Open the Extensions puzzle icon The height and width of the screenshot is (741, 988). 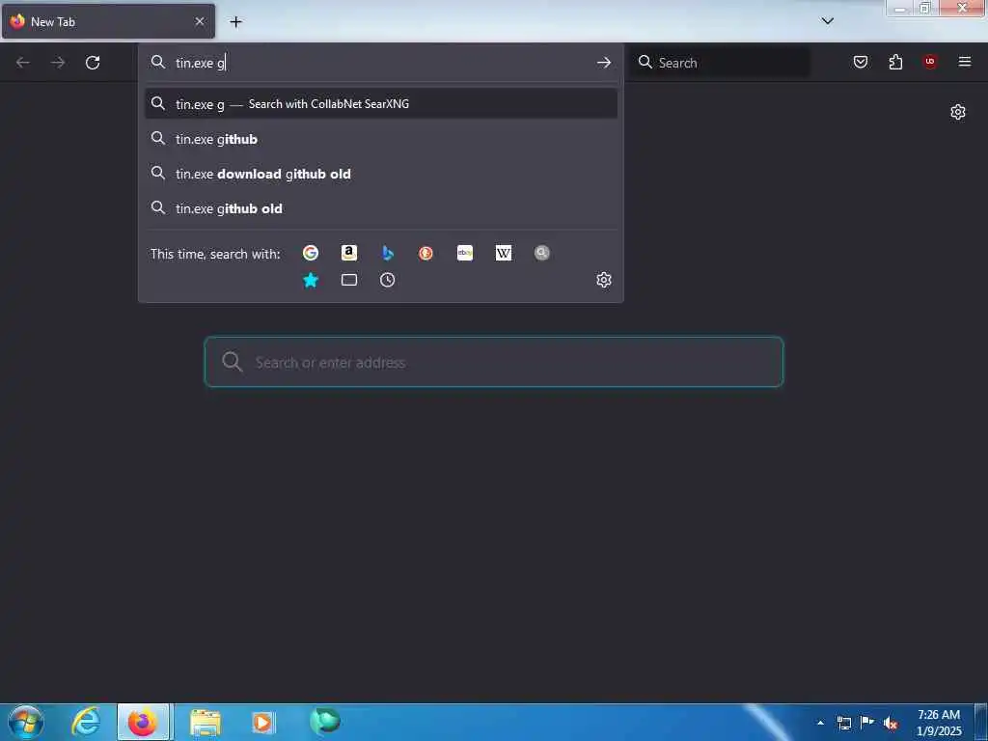click(895, 62)
